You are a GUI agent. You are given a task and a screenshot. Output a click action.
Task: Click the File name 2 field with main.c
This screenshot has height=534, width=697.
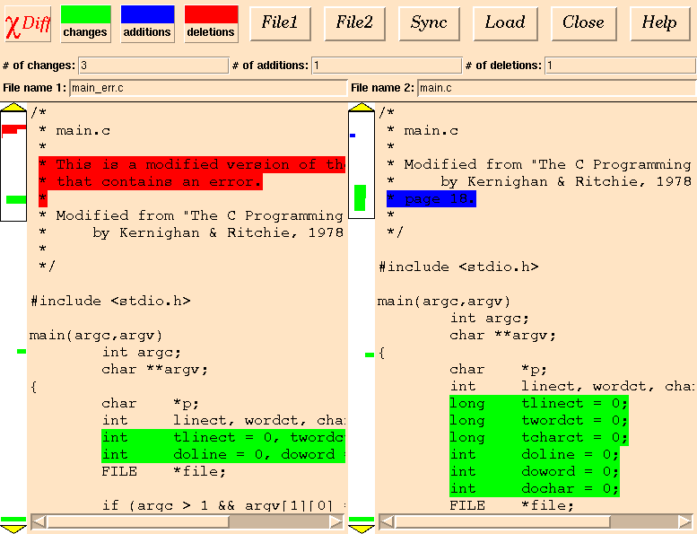point(556,88)
